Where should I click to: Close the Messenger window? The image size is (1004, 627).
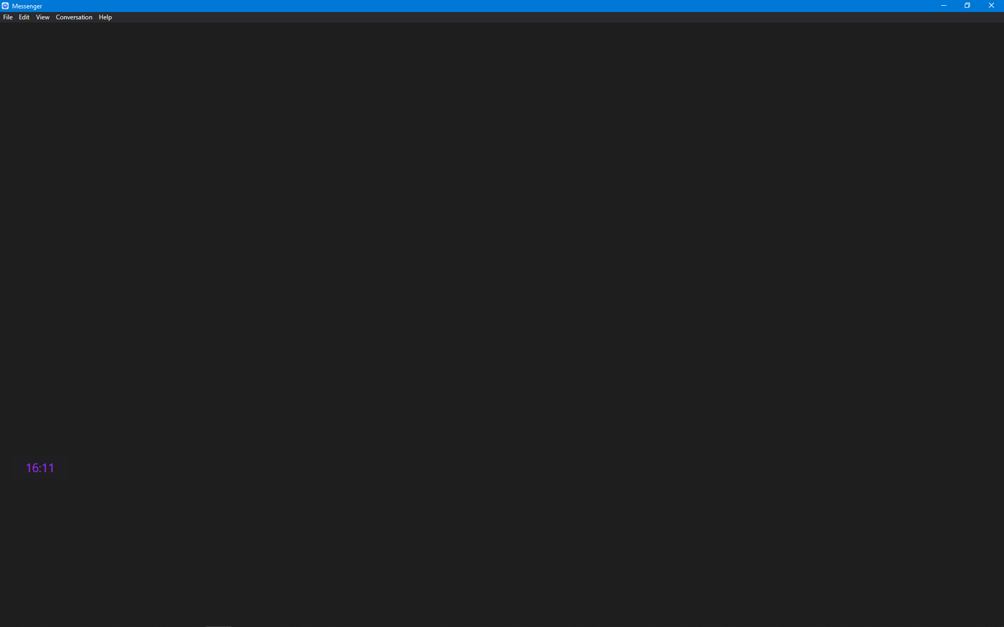(x=991, y=6)
